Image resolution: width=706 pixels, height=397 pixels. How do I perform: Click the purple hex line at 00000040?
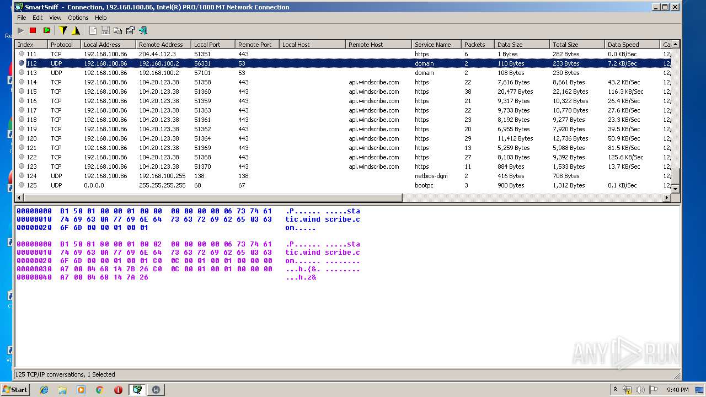(167, 277)
